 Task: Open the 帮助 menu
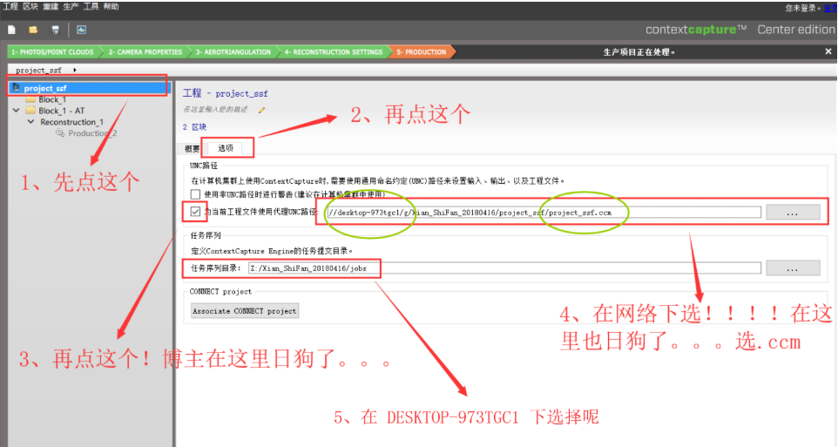click(x=112, y=6)
